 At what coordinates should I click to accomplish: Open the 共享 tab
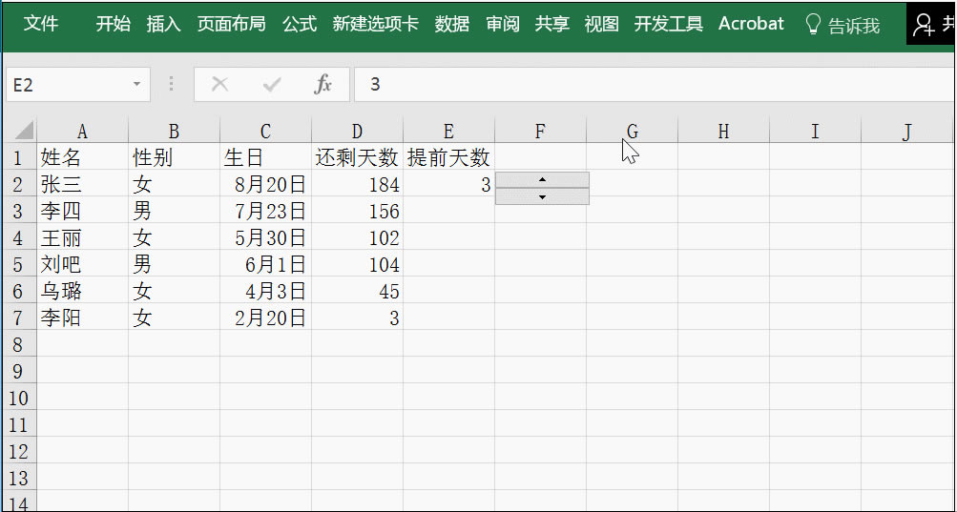(551, 24)
